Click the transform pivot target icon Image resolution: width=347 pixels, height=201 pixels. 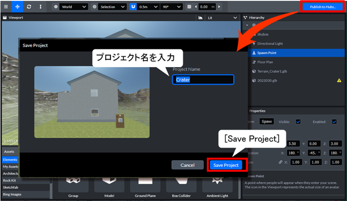(94, 7)
